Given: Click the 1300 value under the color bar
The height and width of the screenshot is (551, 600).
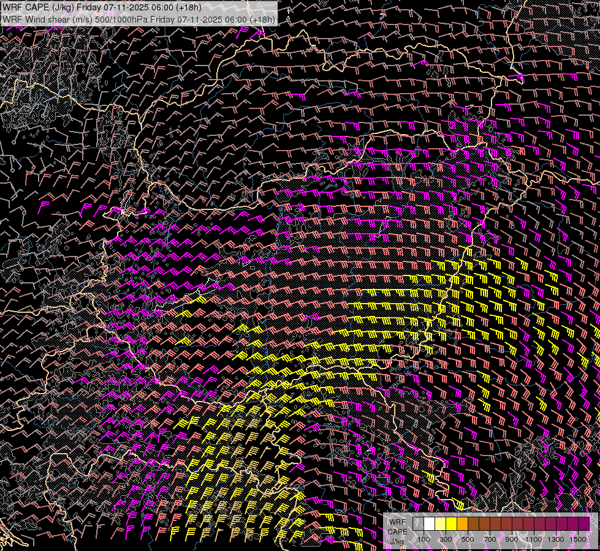Looking at the screenshot, I should coord(556,539).
